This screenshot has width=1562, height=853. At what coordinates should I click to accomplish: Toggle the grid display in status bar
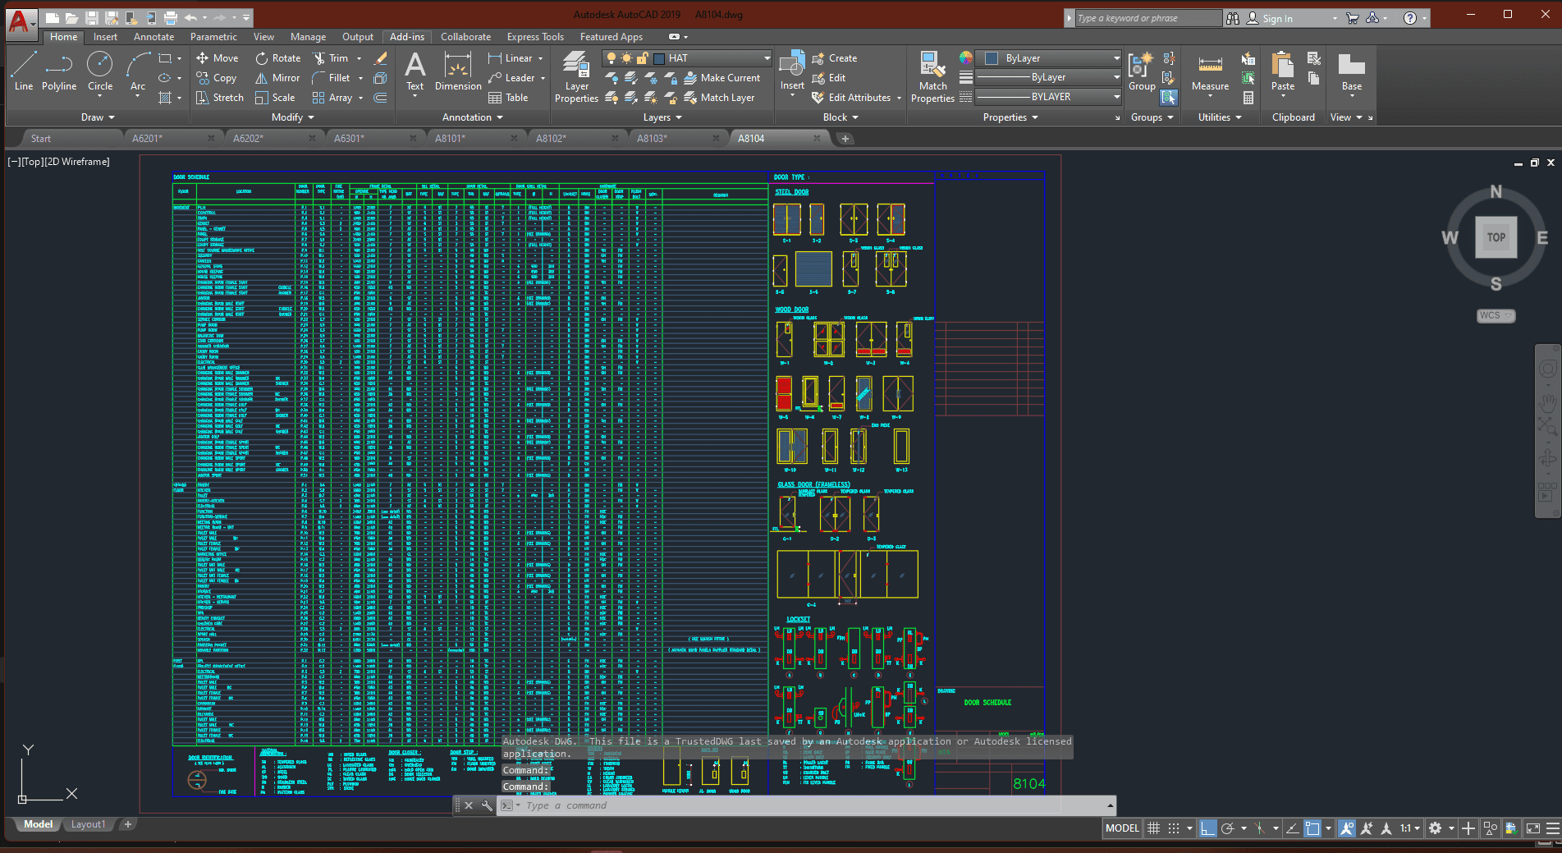coord(1154,828)
